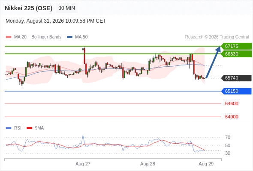Toggle the RSI legend label
This screenshot has height=171, width=253.
pyautogui.click(x=18, y=128)
